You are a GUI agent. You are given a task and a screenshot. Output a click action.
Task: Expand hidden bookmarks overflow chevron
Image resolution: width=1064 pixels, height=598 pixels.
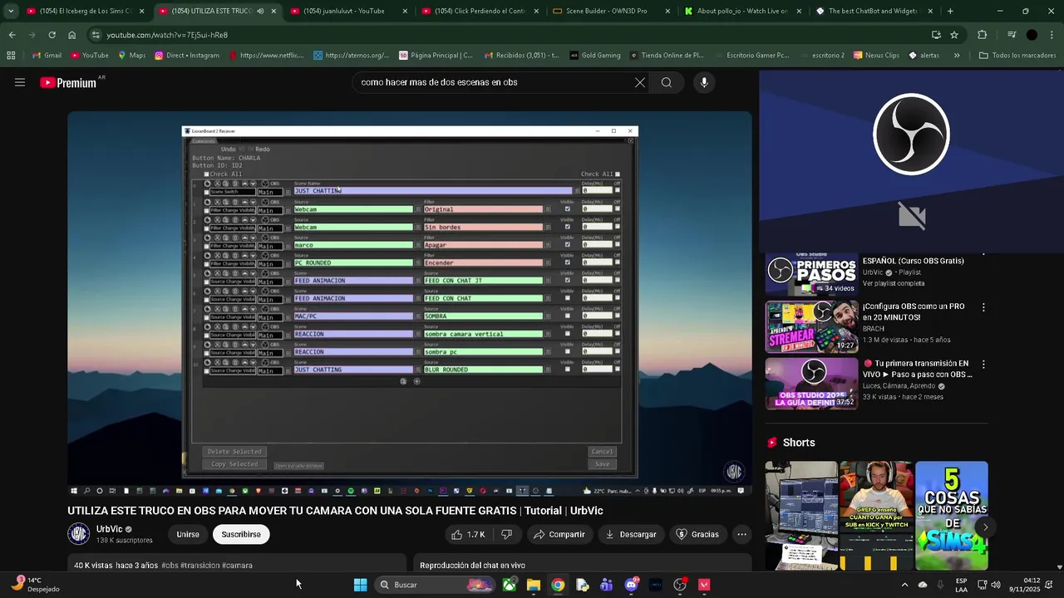click(x=957, y=56)
